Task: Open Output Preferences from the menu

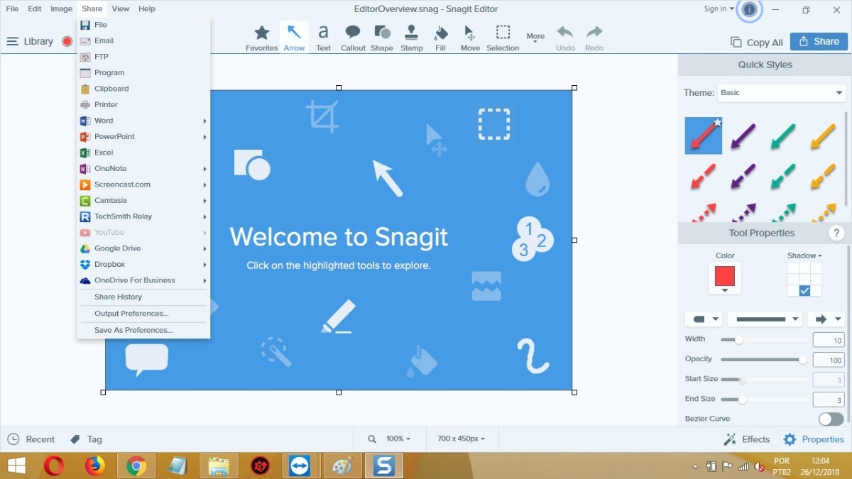Action: 143,314
